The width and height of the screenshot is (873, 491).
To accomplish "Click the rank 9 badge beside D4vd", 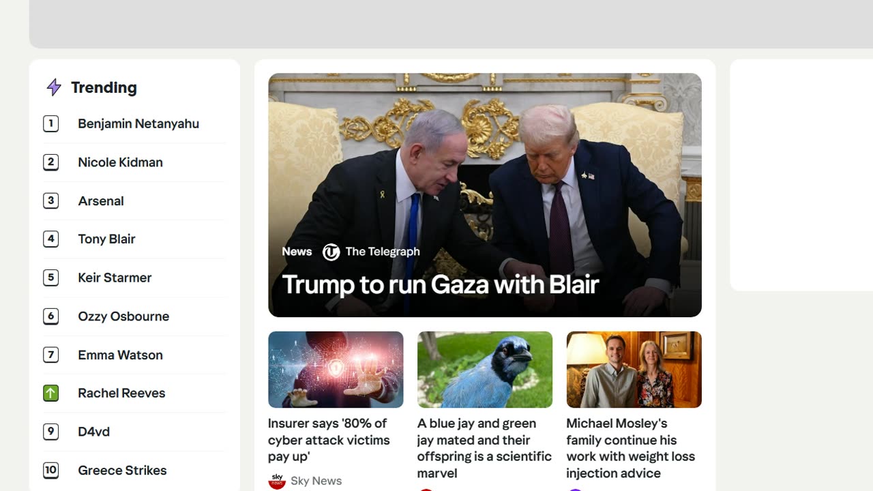I will (x=50, y=432).
